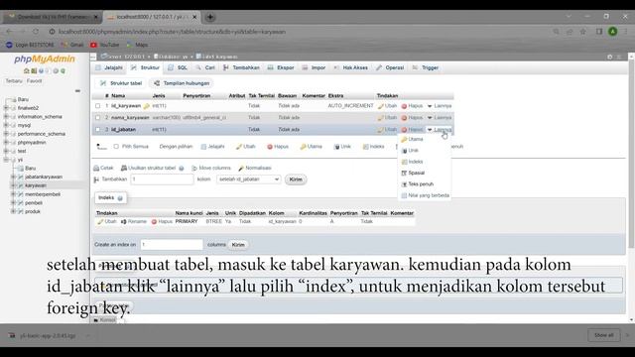Image resolution: width=635 pixels, height=357 pixels.
Task: Choose Indeks in the Lainnya menu
Action: click(x=413, y=162)
